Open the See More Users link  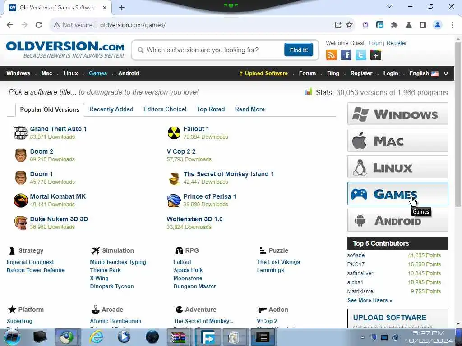click(x=370, y=300)
